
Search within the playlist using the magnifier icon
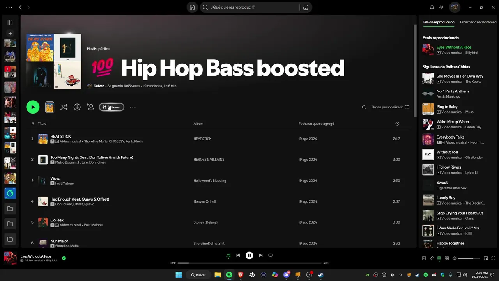364,107
